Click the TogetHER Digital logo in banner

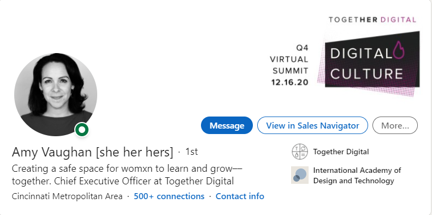[372, 20]
